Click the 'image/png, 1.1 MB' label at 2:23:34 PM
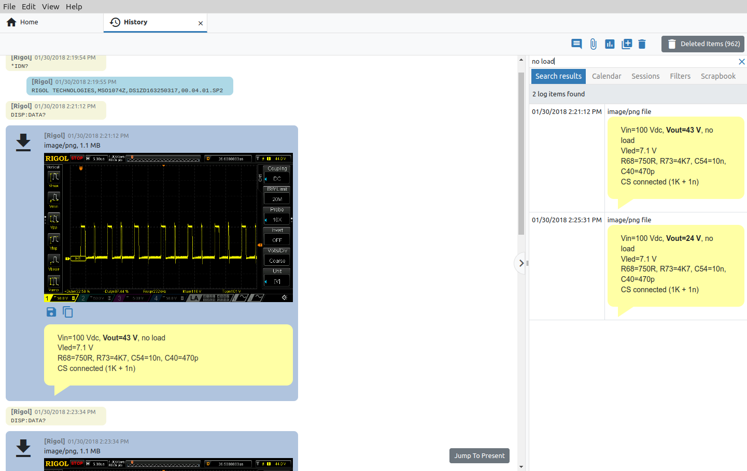The image size is (747, 471). 72,451
